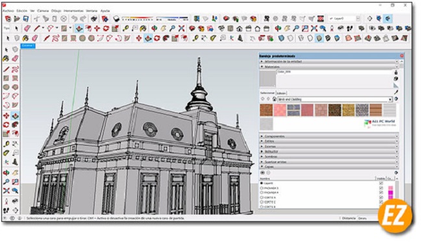Toggle the Visible checkbox for FACHADA 4
Viewport: 422px width, 242px height.
[x=381, y=193]
